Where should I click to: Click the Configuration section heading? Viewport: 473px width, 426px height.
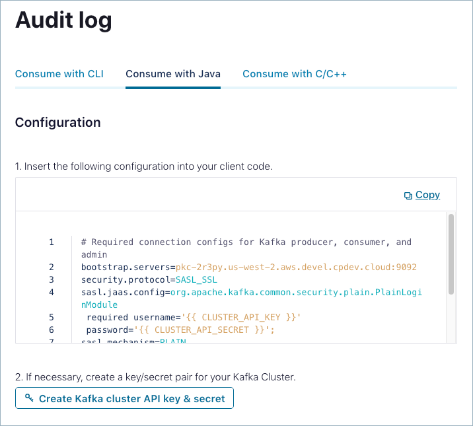(x=58, y=122)
